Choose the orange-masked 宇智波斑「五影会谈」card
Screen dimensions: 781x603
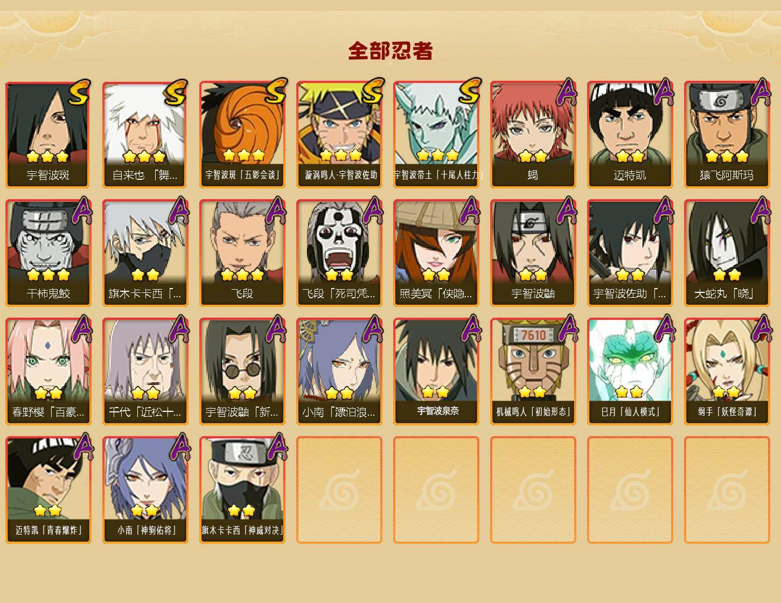(x=242, y=135)
